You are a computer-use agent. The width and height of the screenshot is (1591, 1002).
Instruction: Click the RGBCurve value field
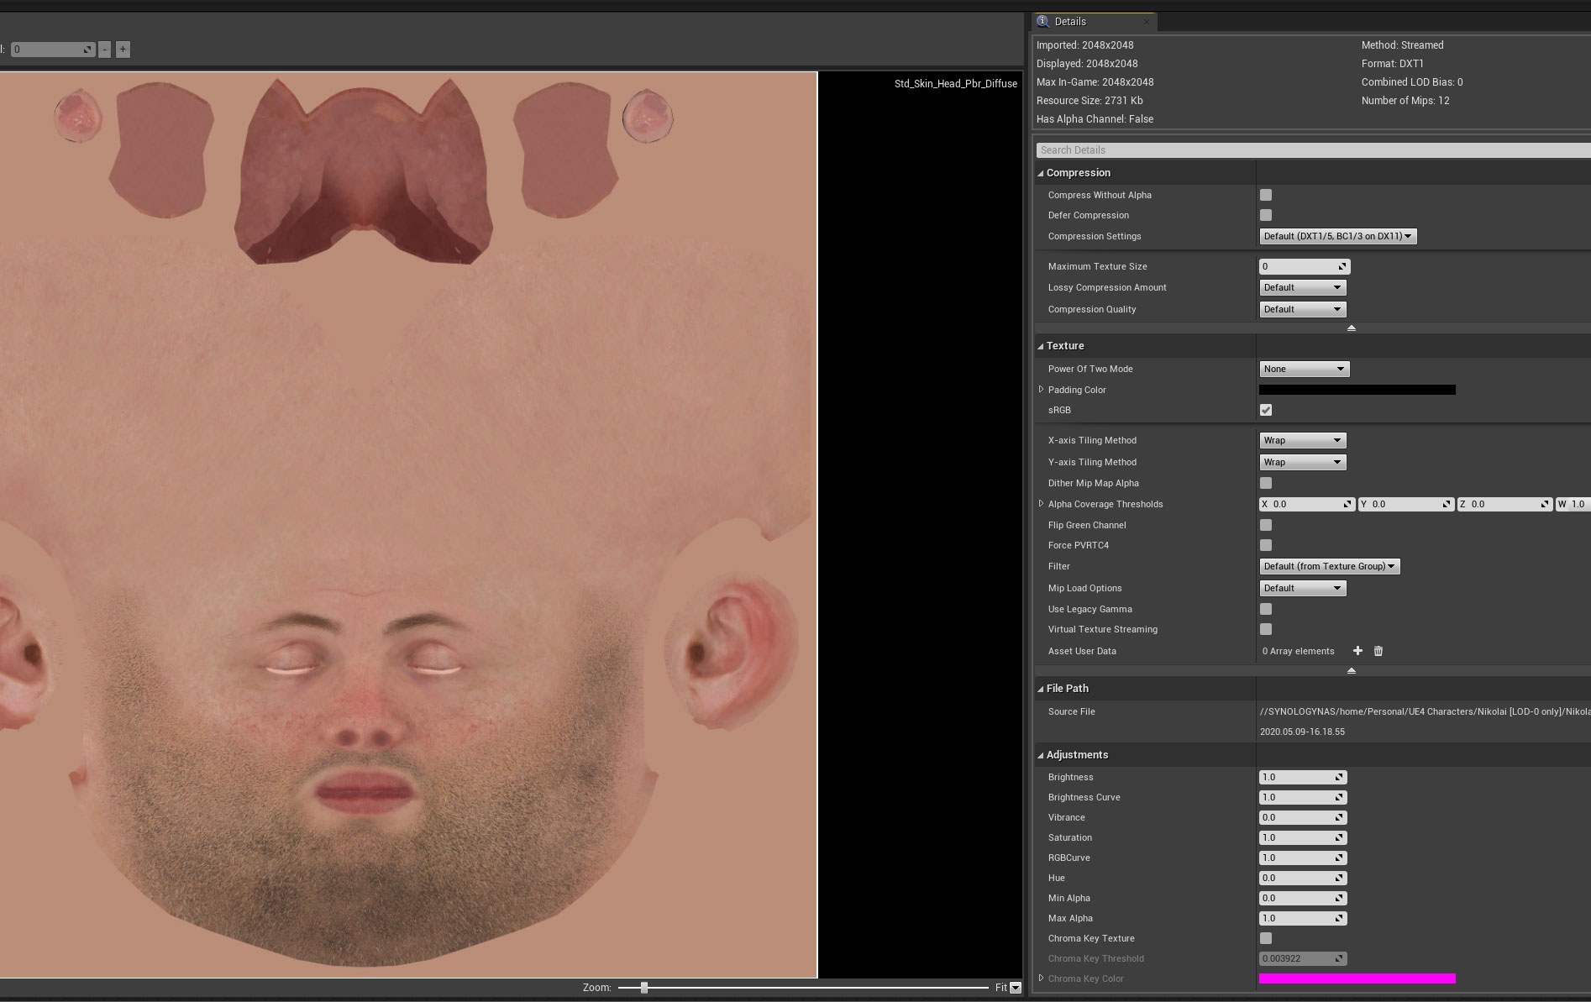click(1302, 858)
